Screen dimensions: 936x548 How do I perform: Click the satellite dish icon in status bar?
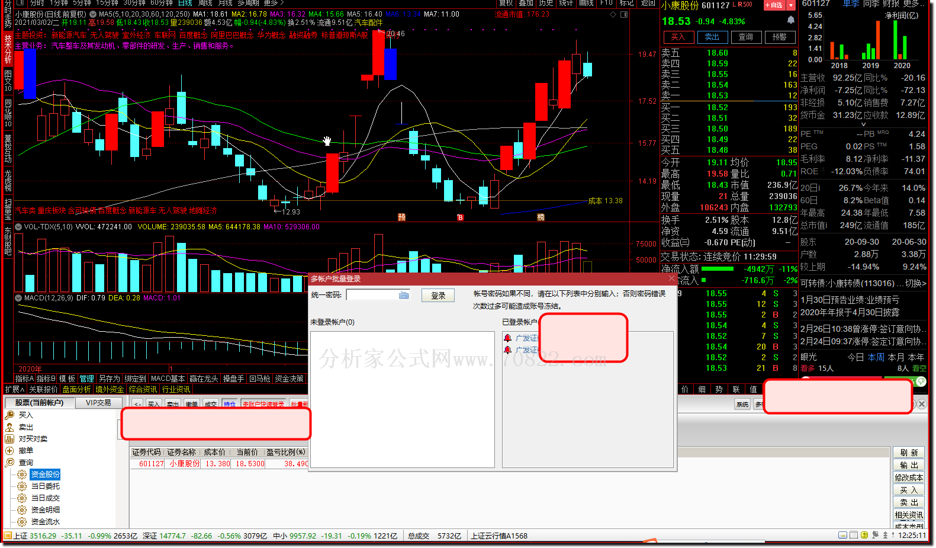(x=875, y=535)
